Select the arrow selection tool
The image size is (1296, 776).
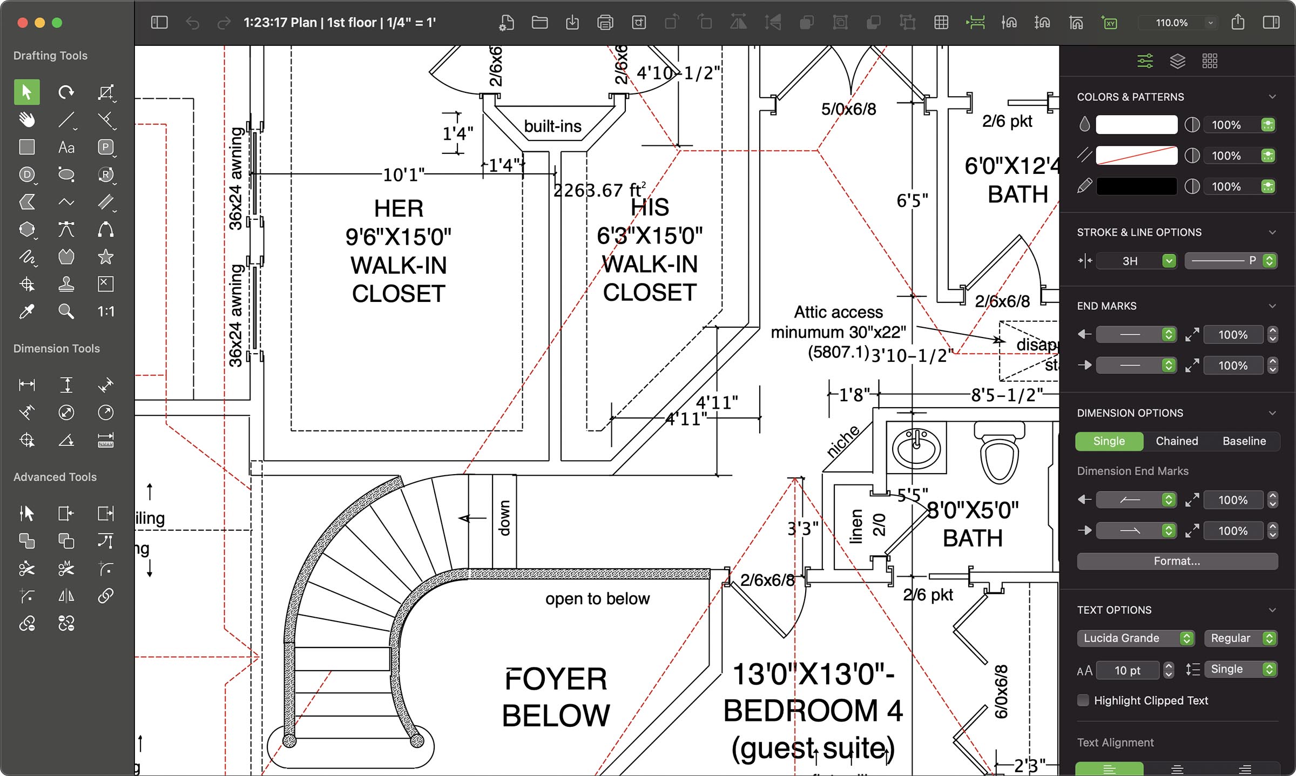26,92
